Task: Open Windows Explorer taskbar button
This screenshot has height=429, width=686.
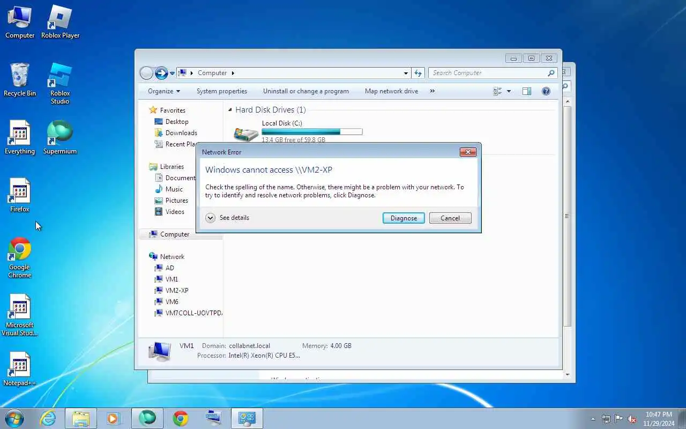Action: (81, 418)
